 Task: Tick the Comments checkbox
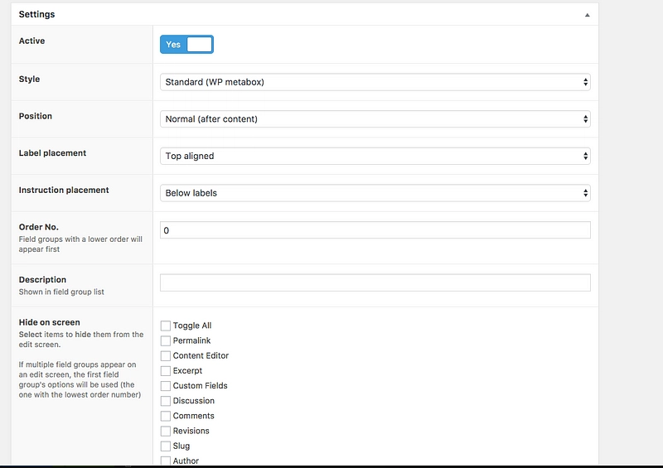click(x=166, y=416)
